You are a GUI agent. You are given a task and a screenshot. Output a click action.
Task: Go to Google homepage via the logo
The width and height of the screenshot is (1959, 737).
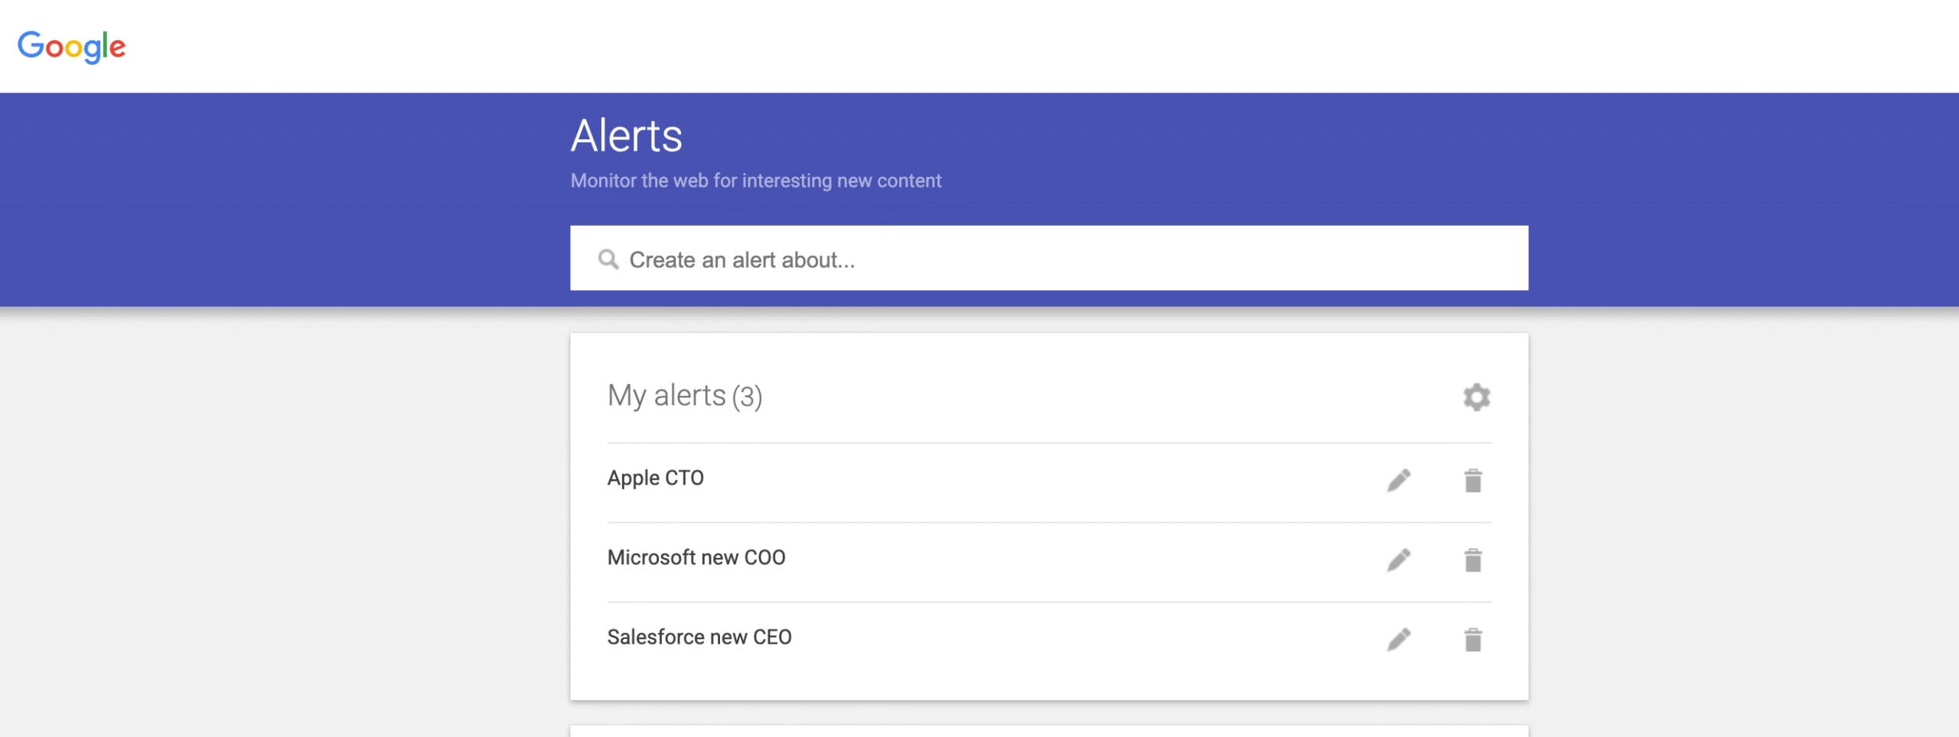[x=73, y=46]
